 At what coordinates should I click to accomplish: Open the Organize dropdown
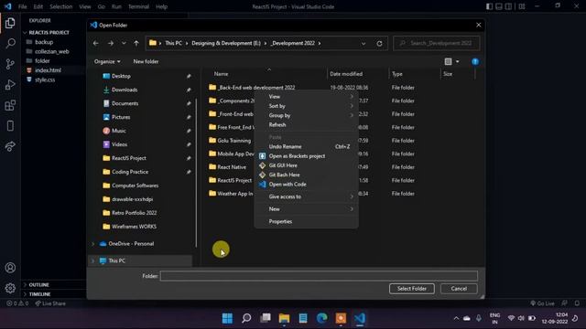(x=107, y=61)
